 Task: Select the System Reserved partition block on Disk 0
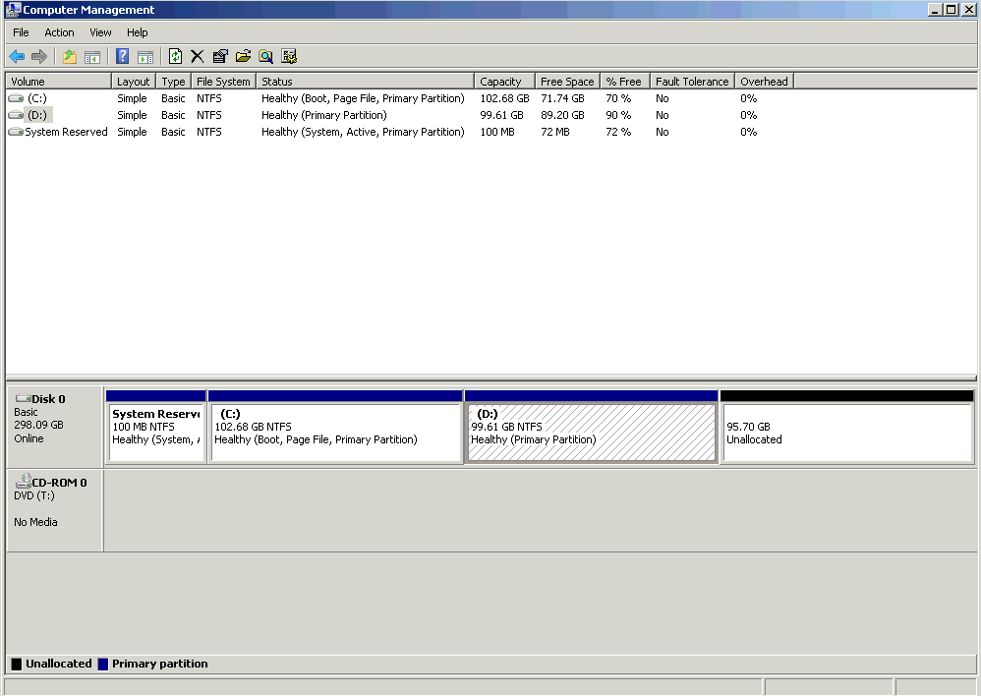point(155,427)
